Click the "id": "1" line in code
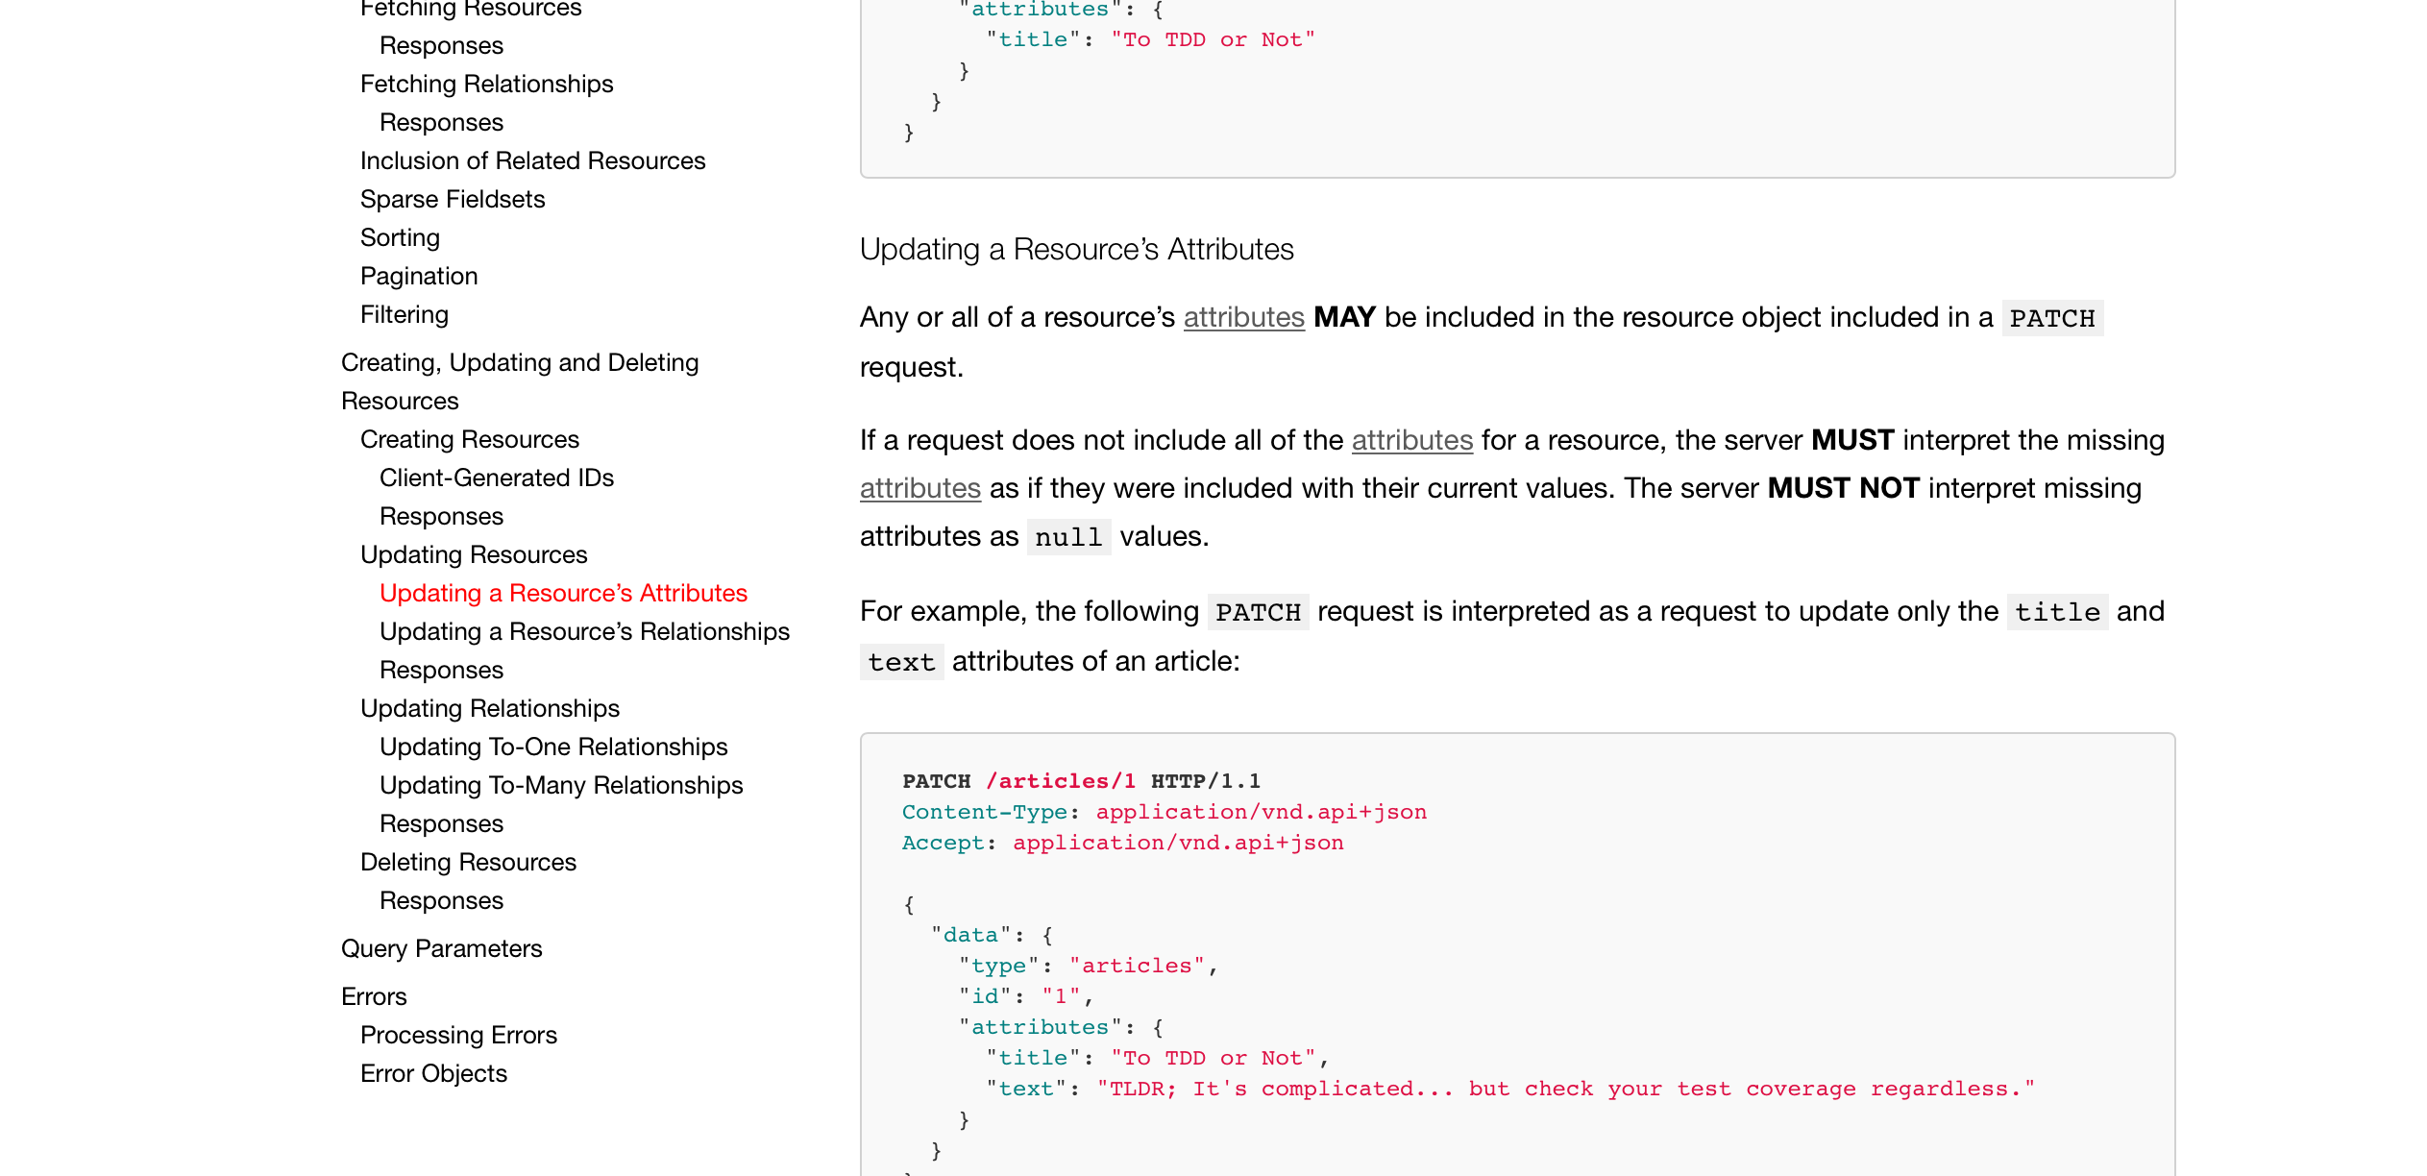Image resolution: width=2427 pixels, height=1176 pixels. (x=1026, y=996)
